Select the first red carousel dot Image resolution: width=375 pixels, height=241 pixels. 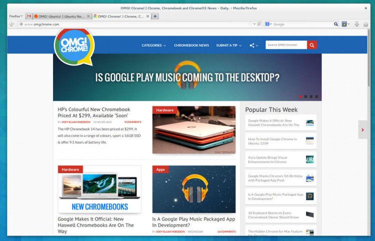pos(300,97)
